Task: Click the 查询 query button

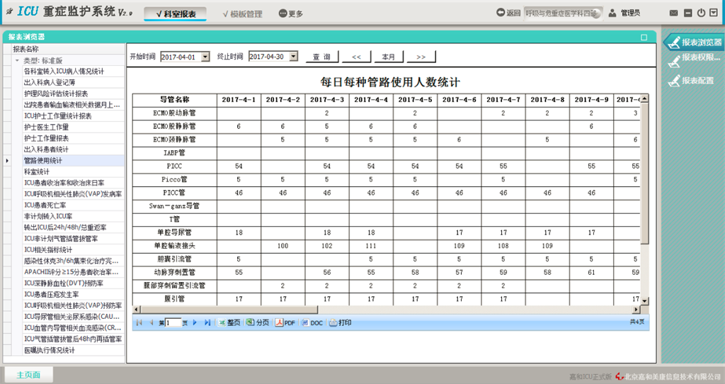Action: 321,57
